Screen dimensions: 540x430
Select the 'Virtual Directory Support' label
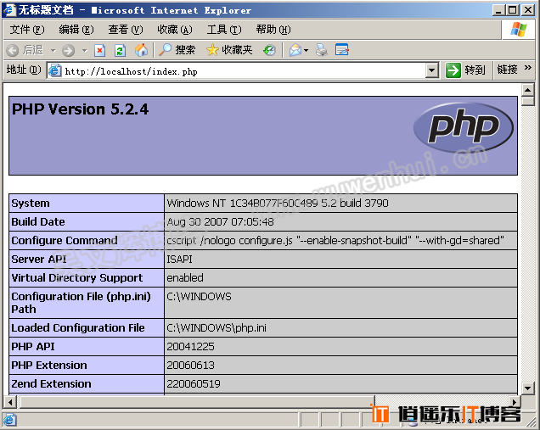pyautogui.click(x=76, y=277)
